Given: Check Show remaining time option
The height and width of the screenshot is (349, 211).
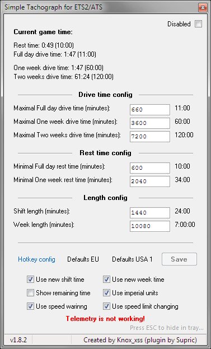Looking at the screenshot, I should tap(30, 292).
